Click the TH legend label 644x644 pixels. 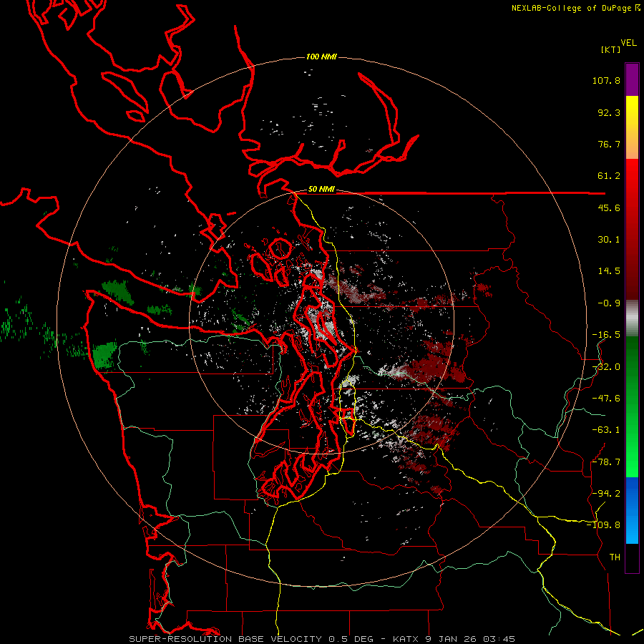pos(615,557)
